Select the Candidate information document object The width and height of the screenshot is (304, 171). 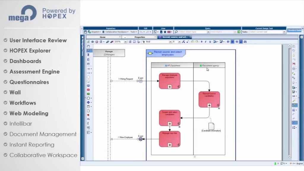[x=211, y=126]
